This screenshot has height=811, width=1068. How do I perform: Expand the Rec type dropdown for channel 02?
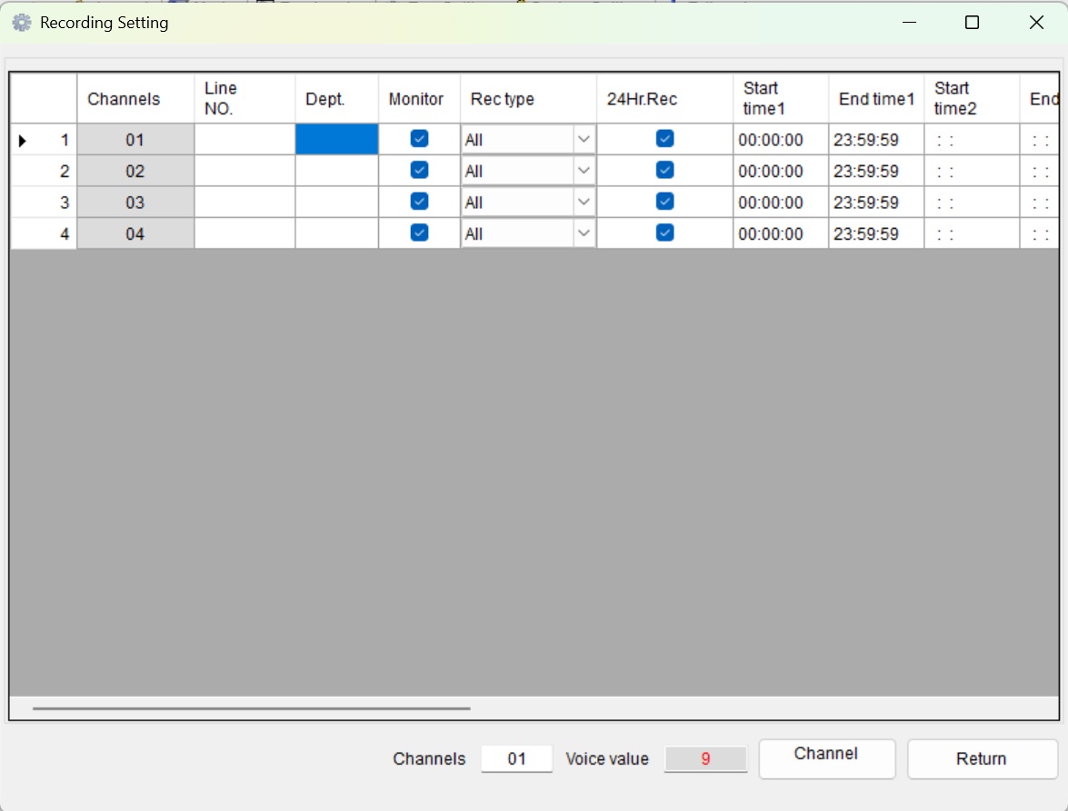[x=584, y=170]
